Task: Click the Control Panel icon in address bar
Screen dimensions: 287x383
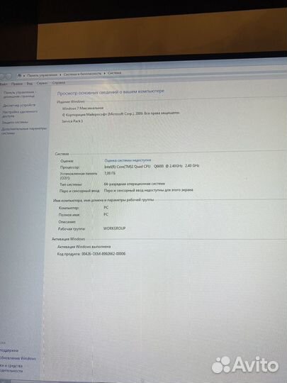Action: (20, 75)
